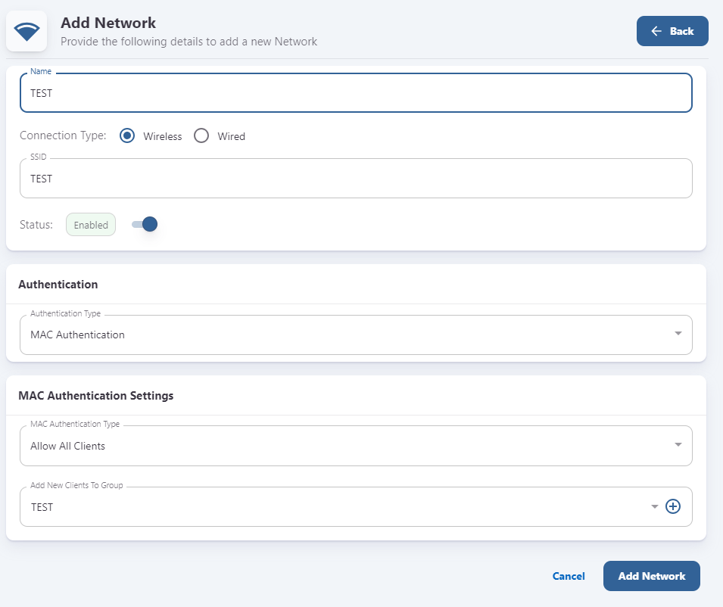Click the Connection Type label
Image resolution: width=723 pixels, height=607 pixels.
(x=63, y=135)
